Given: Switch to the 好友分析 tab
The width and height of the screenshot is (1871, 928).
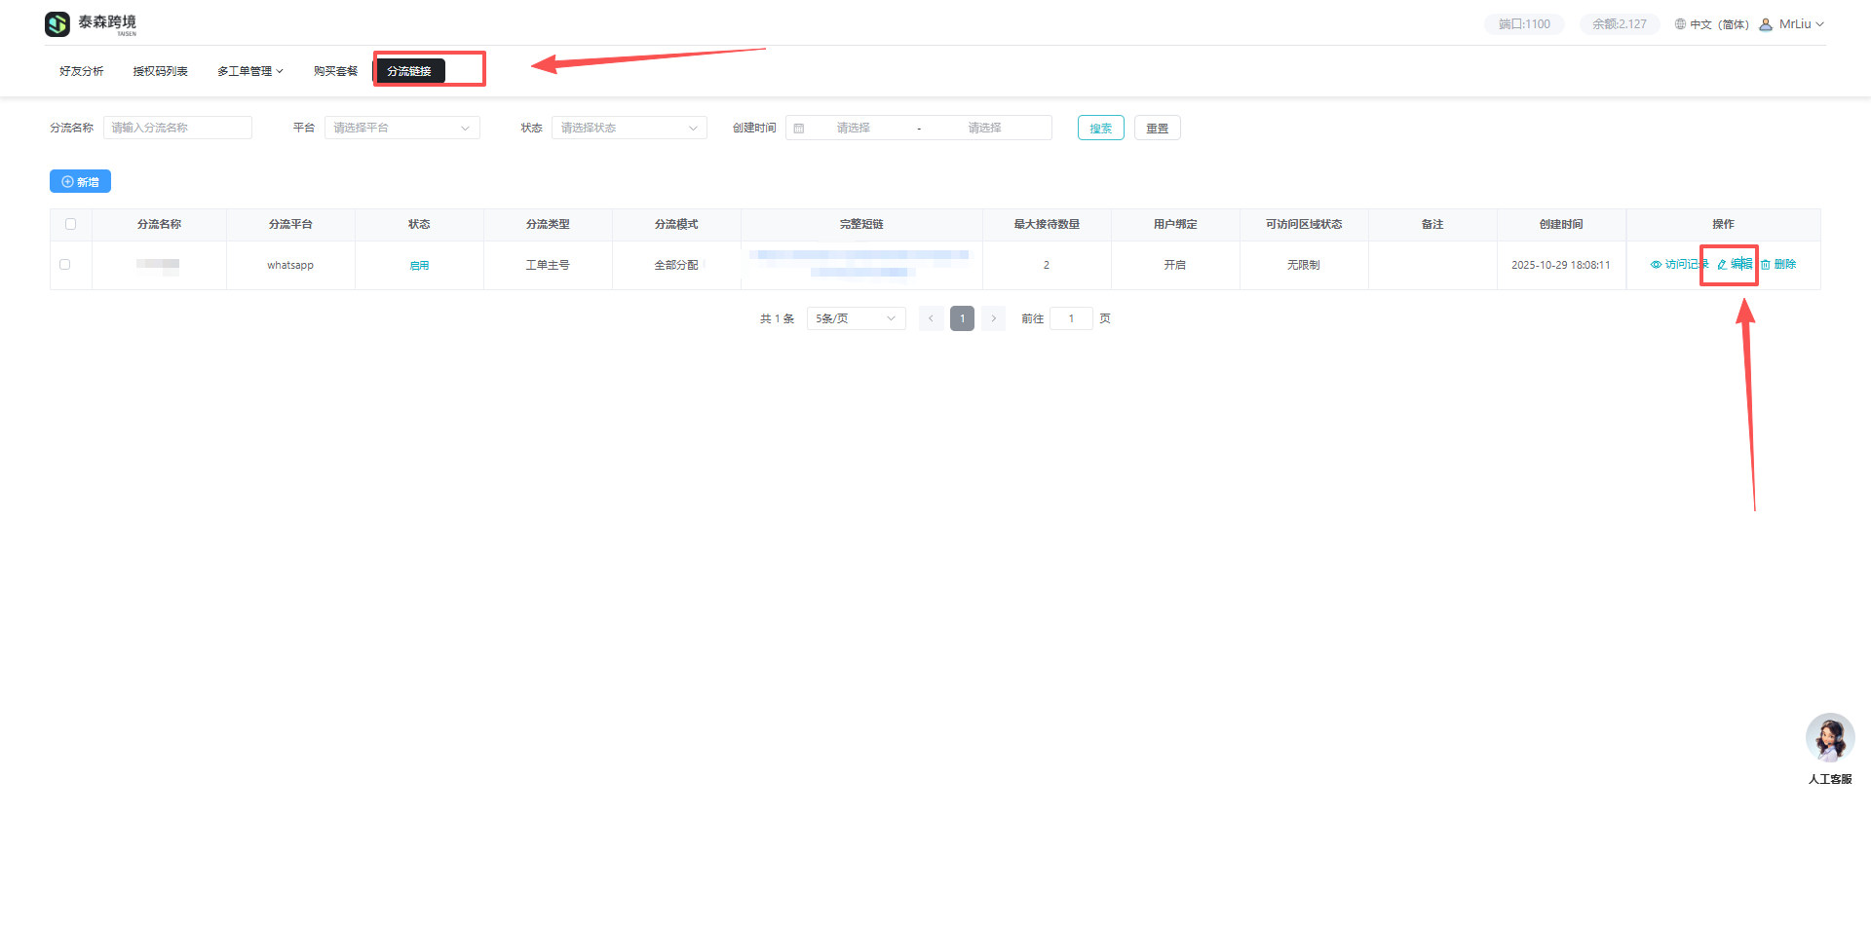Looking at the screenshot, I should (81, 71).
